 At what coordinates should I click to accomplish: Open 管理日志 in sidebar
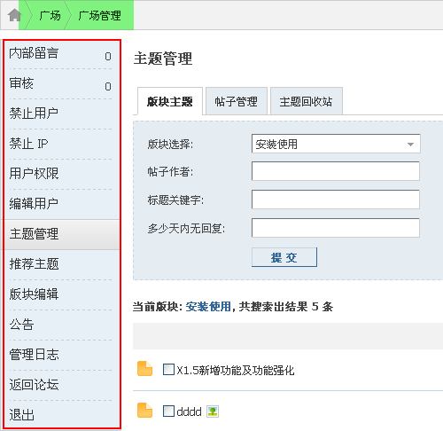click(x=34, y=355)
